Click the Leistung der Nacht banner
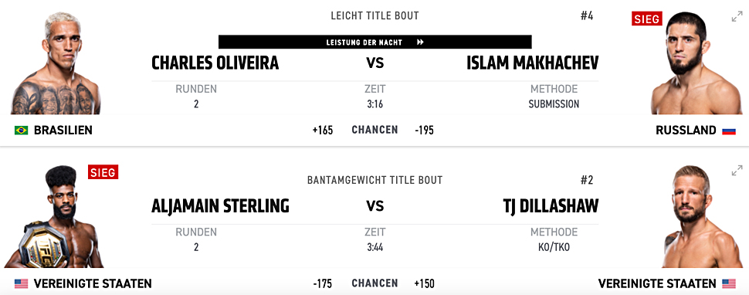 click(x=375, y=42)
